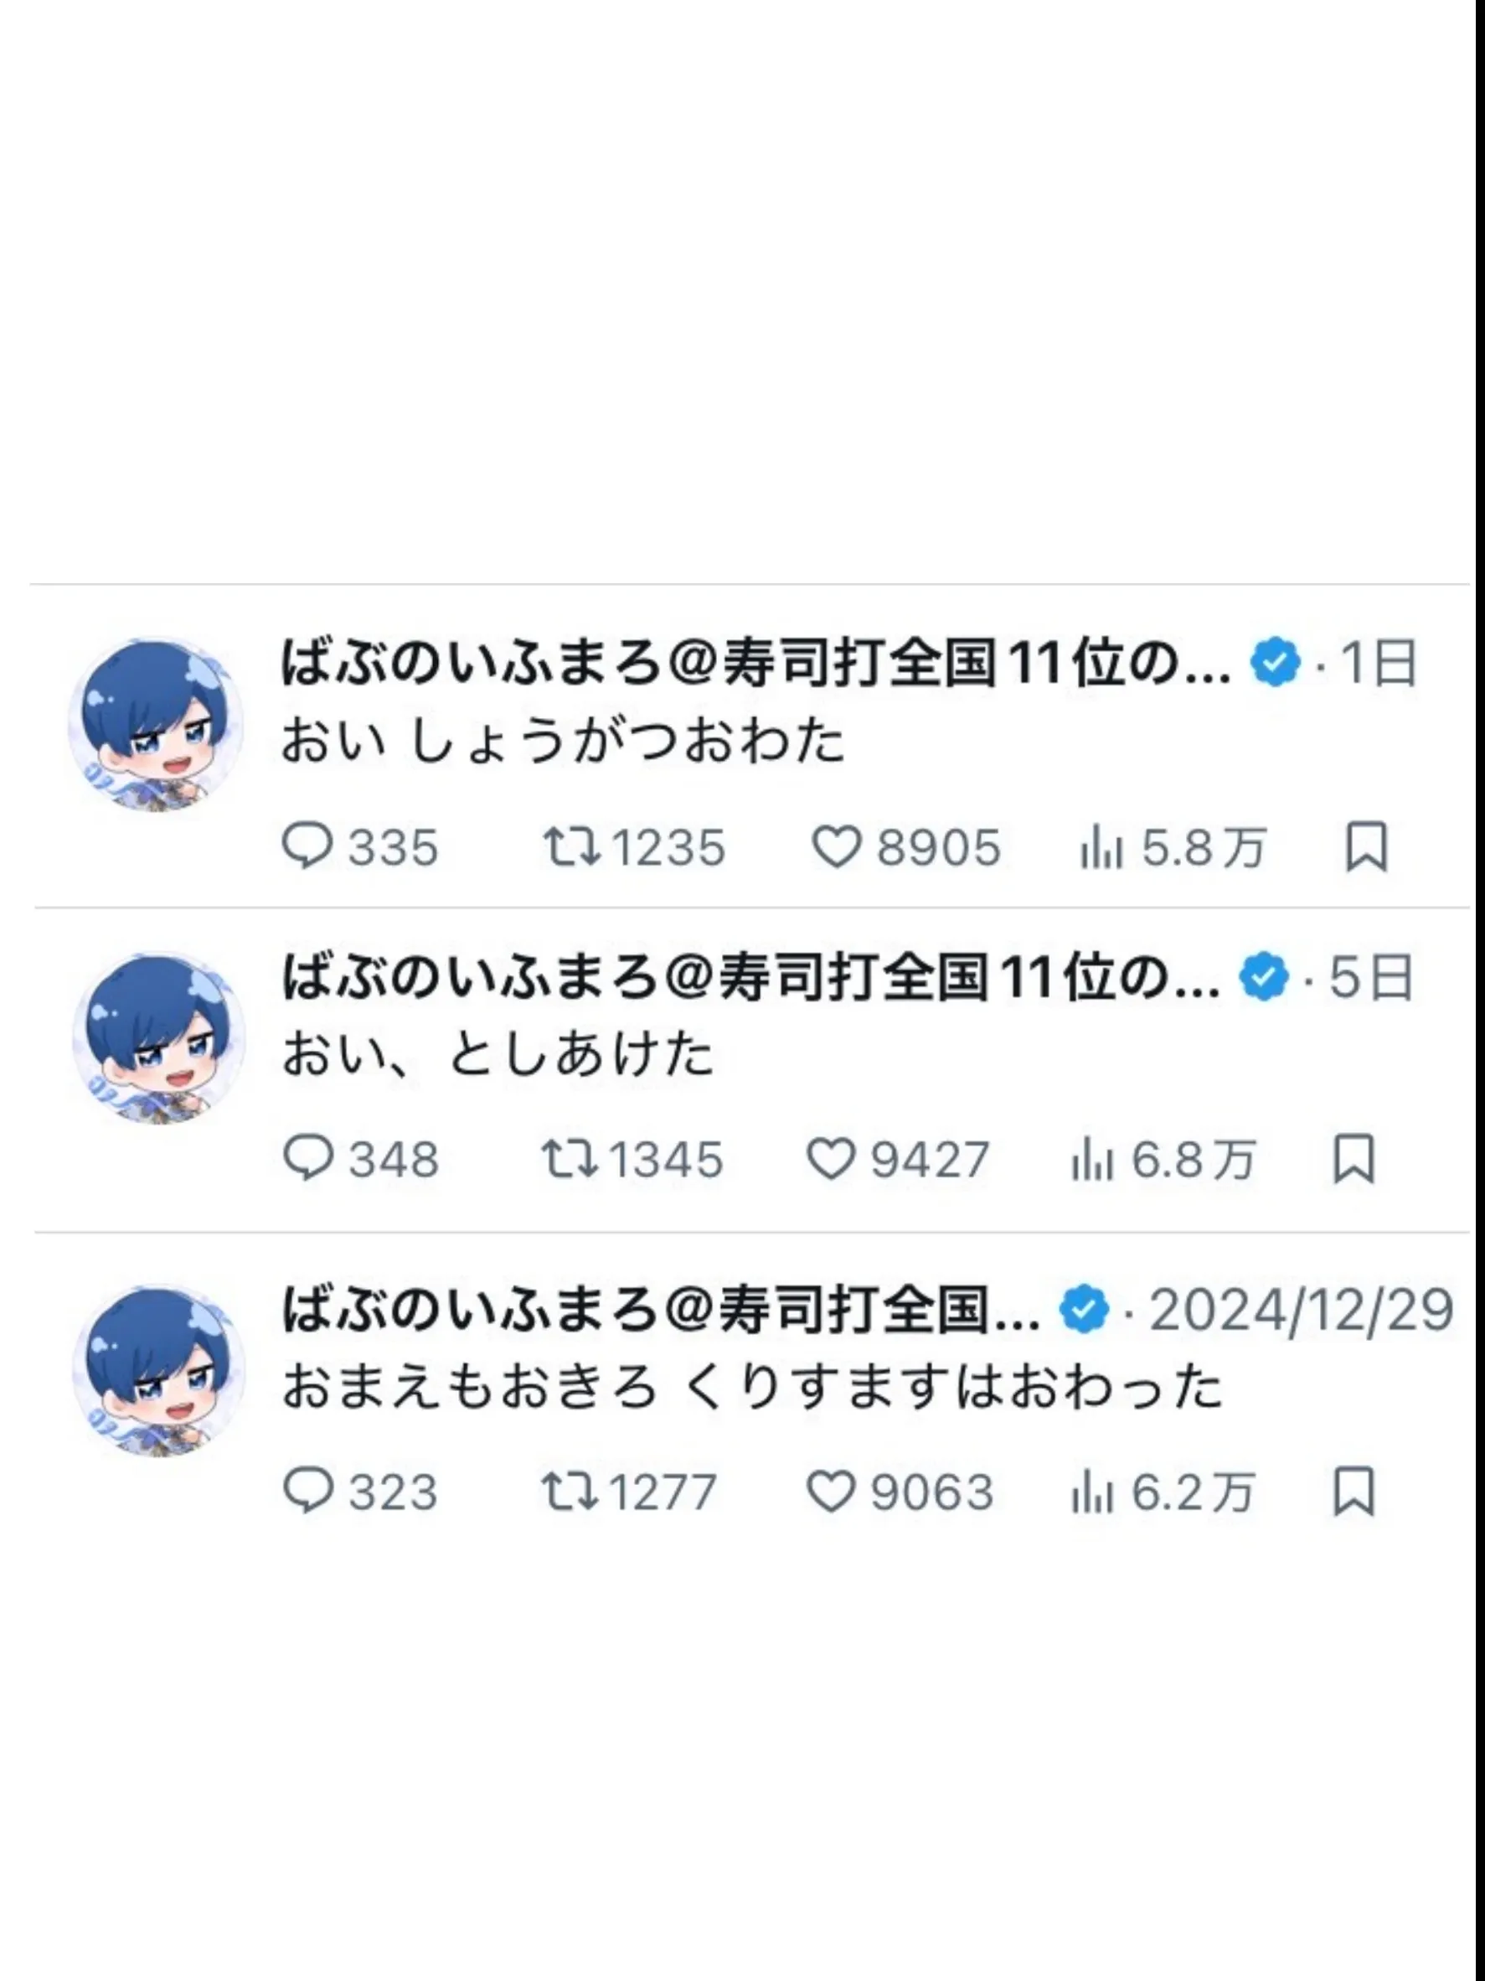Like the tweet with 8905 likes

pyautogui.click(x=906, y=846)
